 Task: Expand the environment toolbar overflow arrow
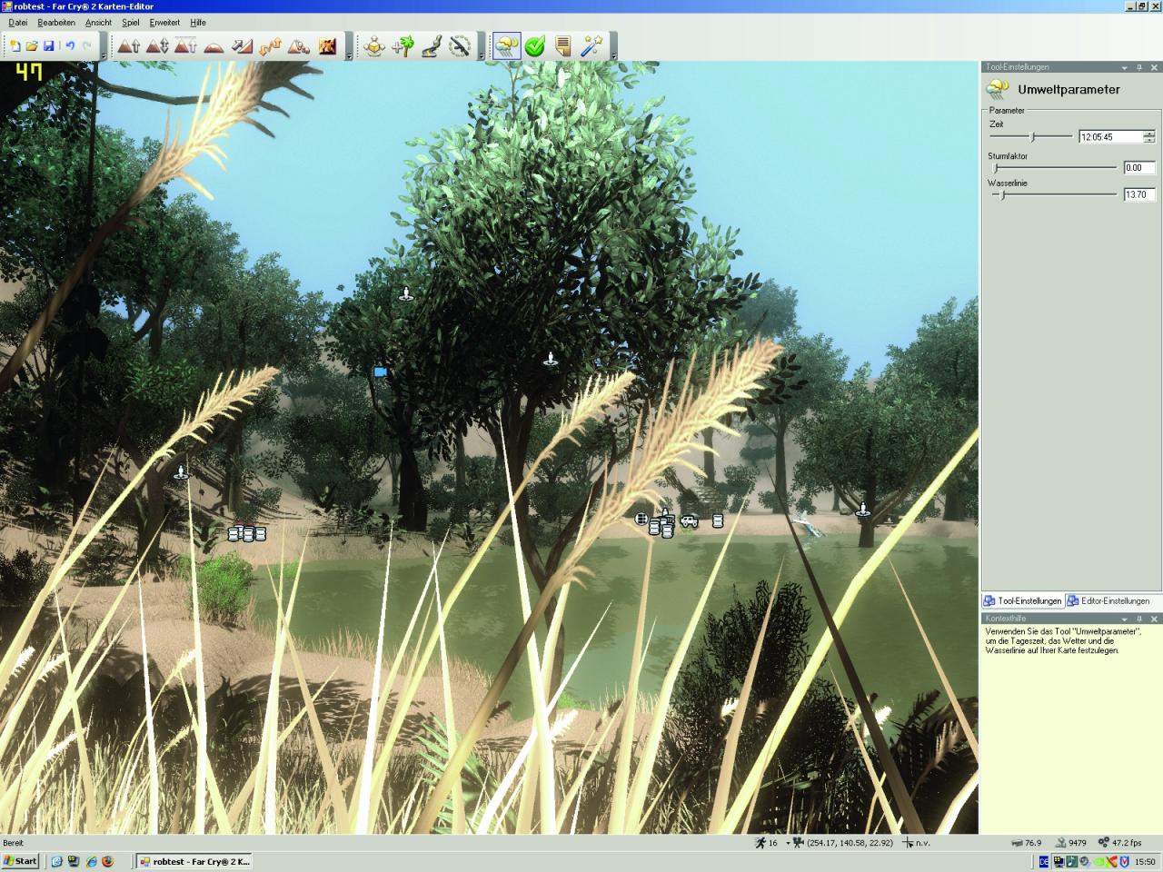613,54
